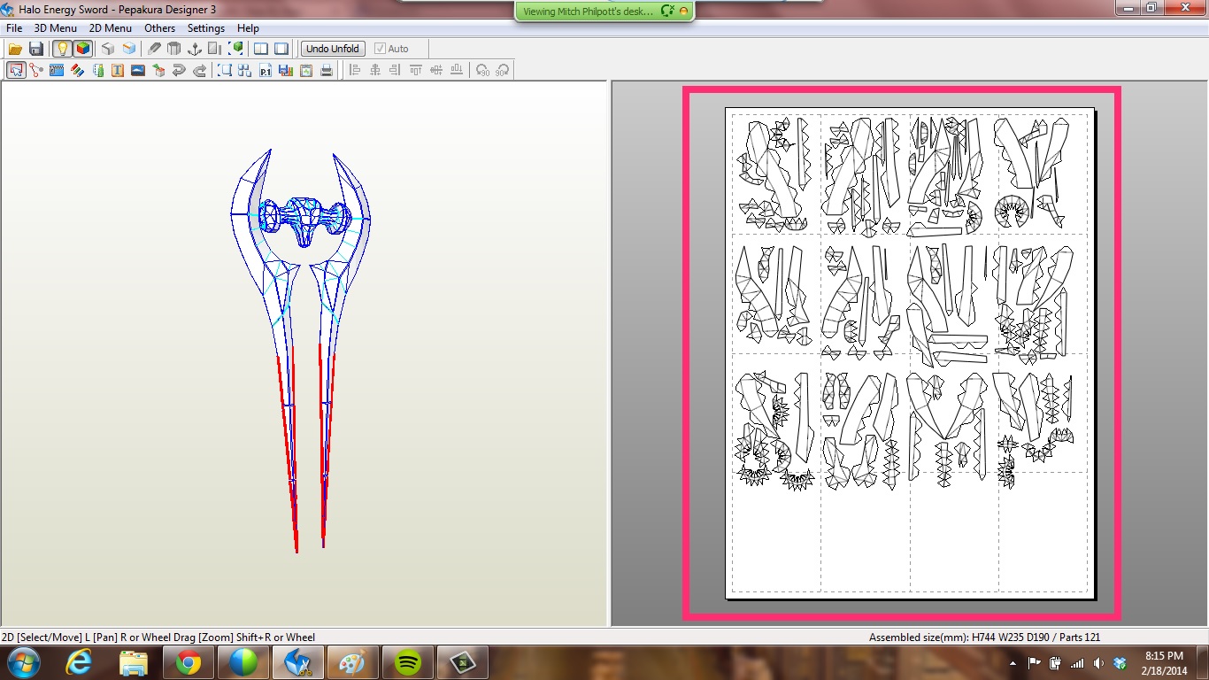1209x680 pixels.
Task: Click the blue-faced cube icon in top toolbar
Action: pos(129,49)
